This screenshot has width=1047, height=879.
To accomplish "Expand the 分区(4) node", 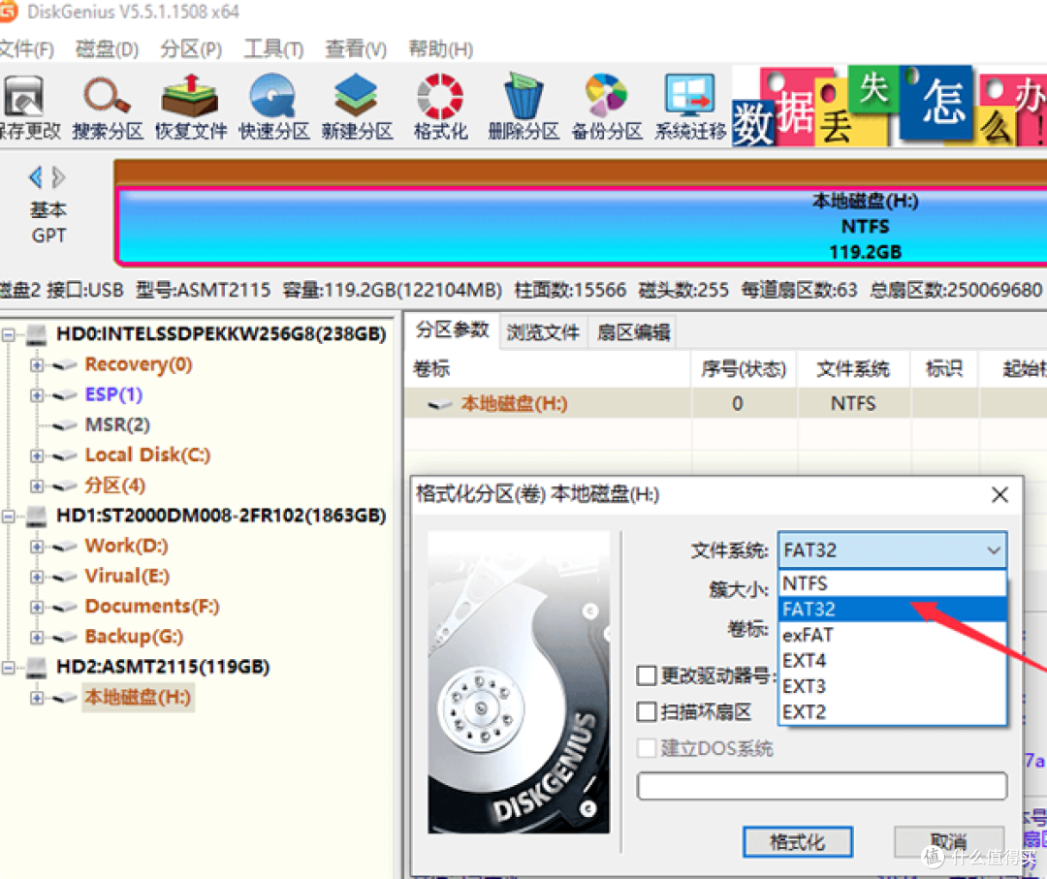I will [37, 486].
